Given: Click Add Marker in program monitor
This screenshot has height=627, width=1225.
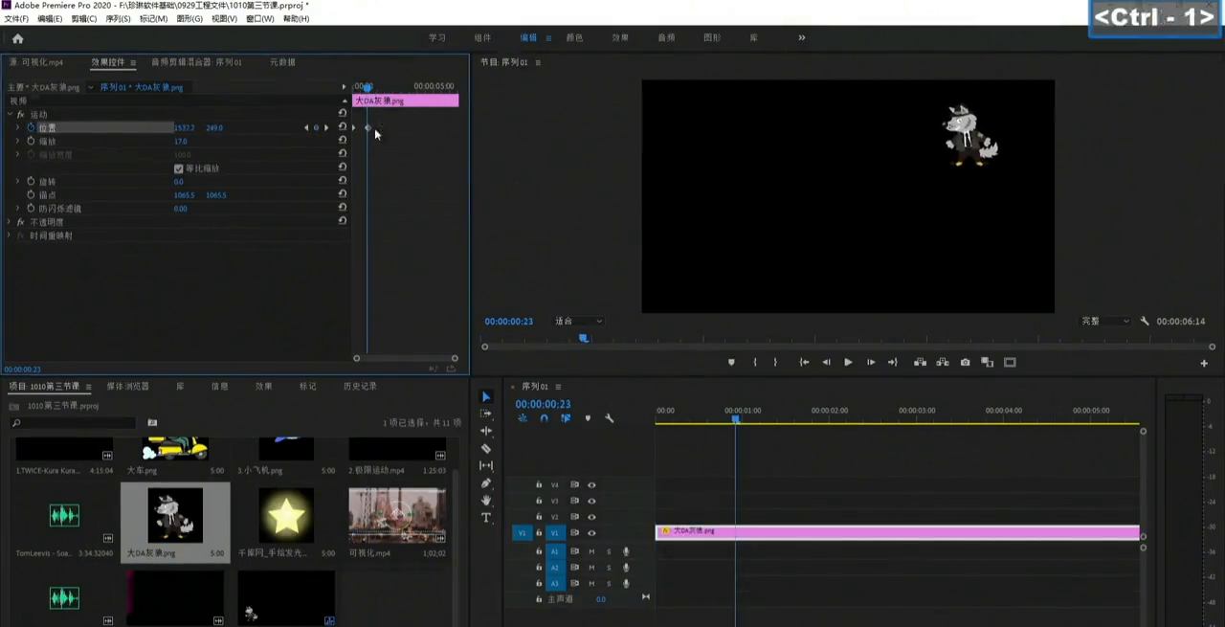Looking at the screenshot, I should [x=732, y=363].
